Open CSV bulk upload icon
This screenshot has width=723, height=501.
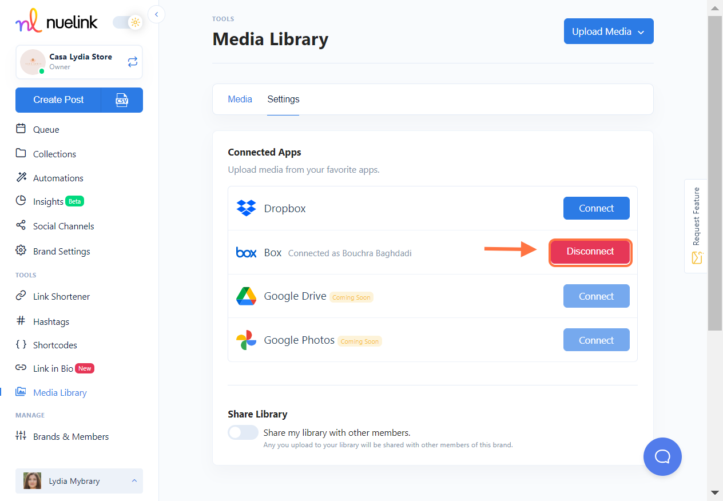[x=122, y=100]
